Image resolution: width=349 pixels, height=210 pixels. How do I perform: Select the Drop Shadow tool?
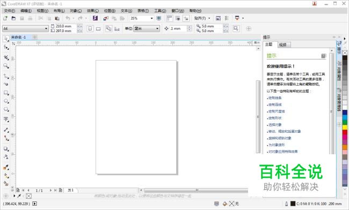point(6,149)
